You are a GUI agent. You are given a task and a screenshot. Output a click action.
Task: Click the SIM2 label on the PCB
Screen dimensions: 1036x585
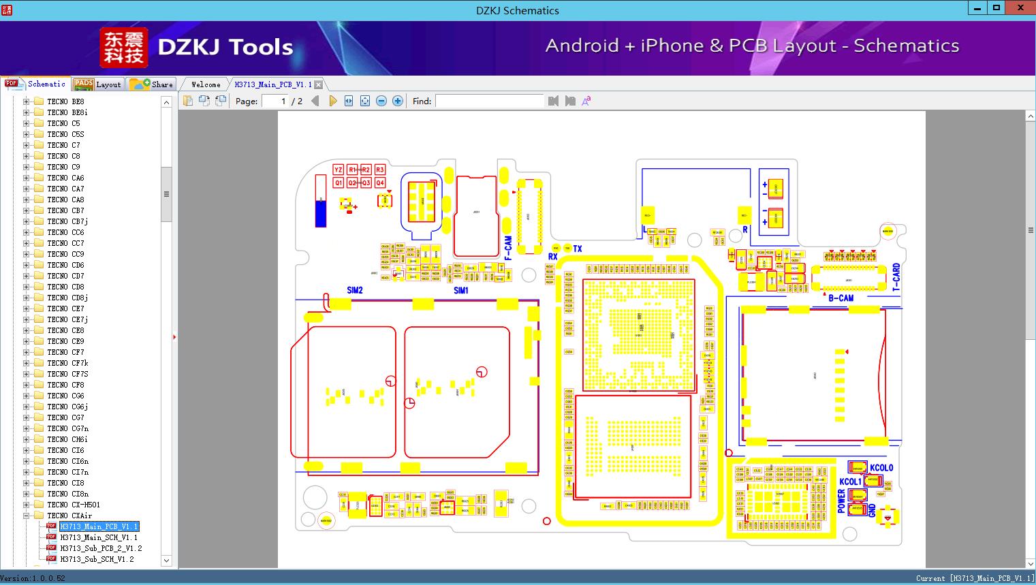click(355, 290)
